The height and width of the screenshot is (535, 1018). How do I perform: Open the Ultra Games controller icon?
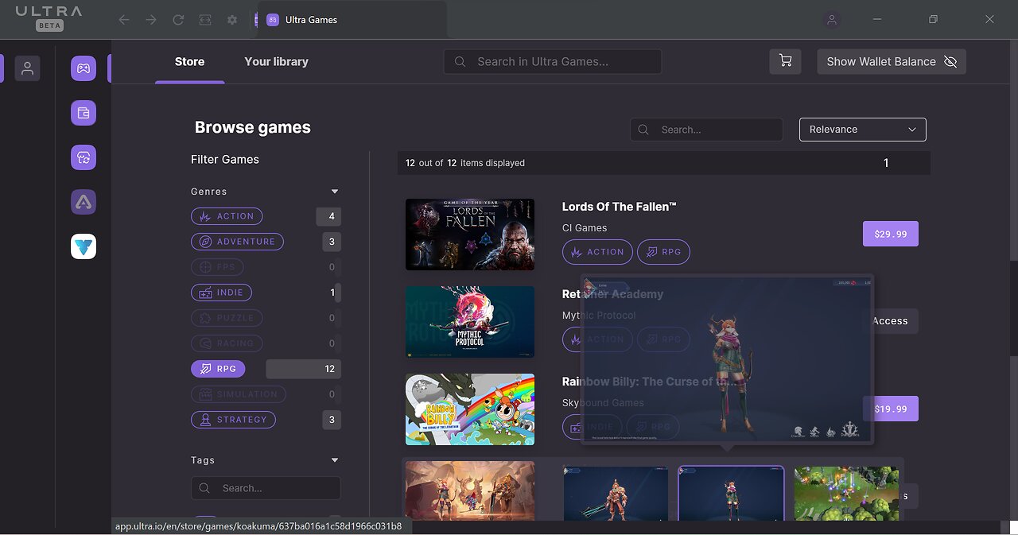tap(84, 68)
